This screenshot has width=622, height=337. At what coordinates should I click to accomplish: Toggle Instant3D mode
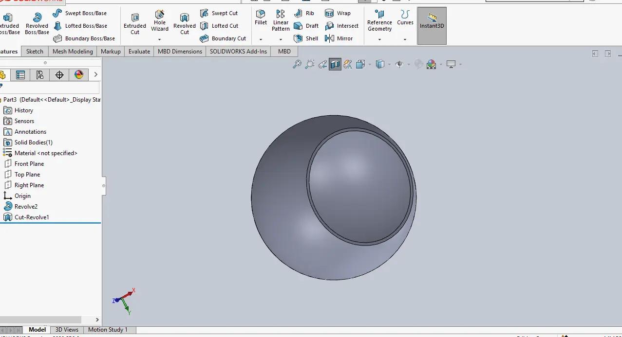[432, 26]
